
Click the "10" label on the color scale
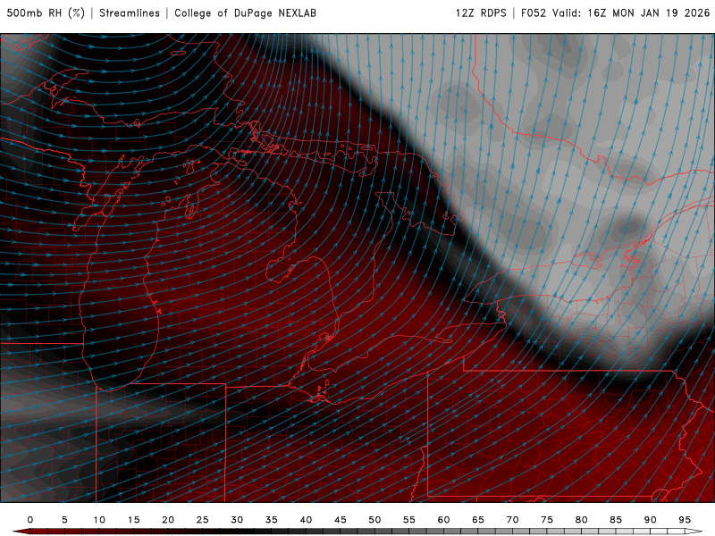click(99, 520)
